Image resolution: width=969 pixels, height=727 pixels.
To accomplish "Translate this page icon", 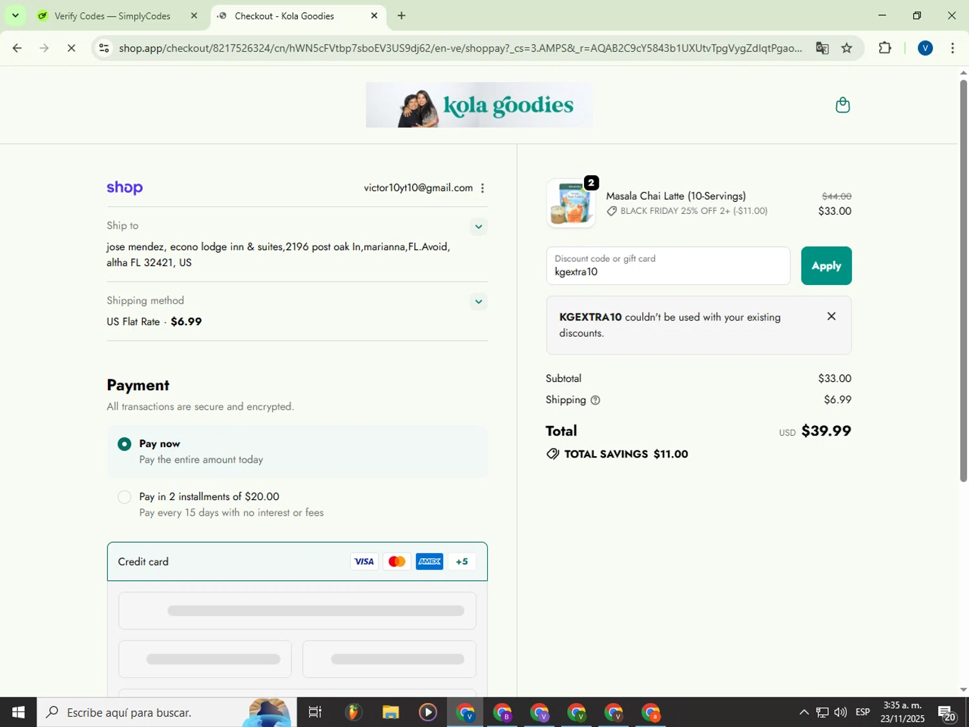I will click(822, 48).
